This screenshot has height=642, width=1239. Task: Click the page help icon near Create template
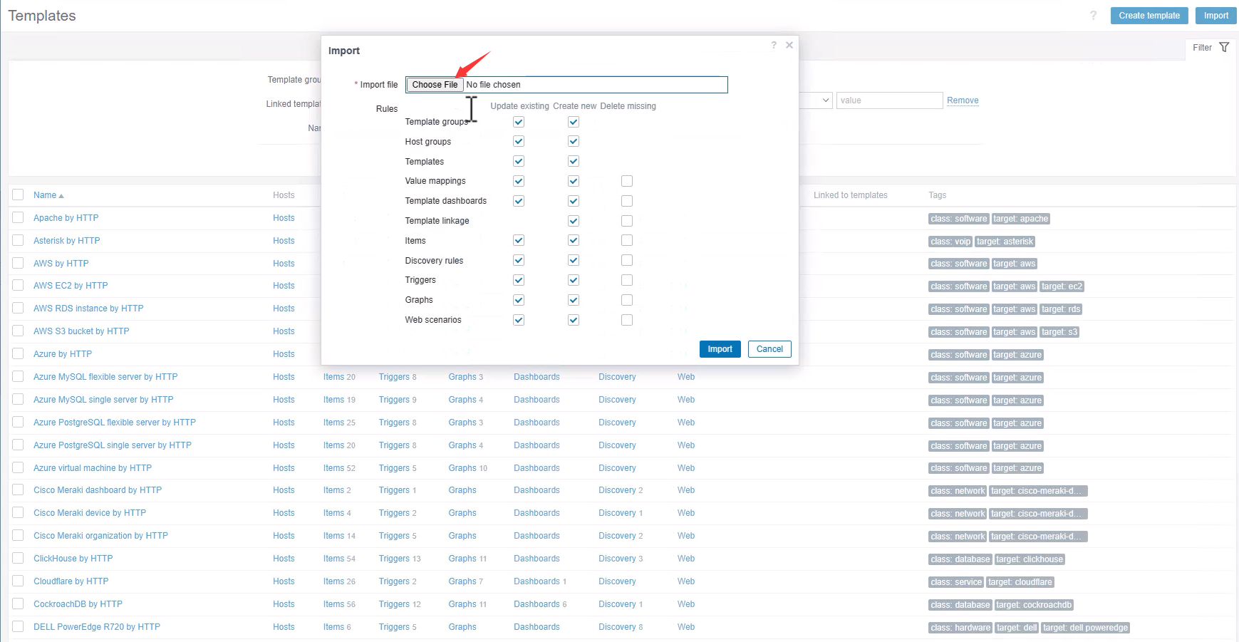1093,16
